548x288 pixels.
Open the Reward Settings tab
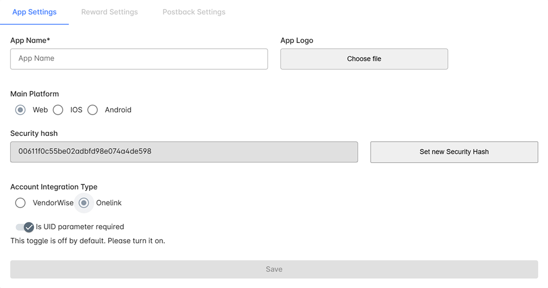(x=109, y=12)
